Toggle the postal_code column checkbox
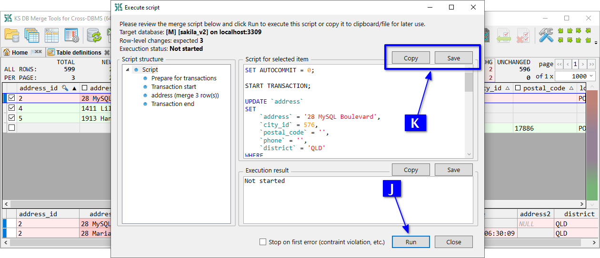This screenshot has width=600, height=258. point(518,88)
